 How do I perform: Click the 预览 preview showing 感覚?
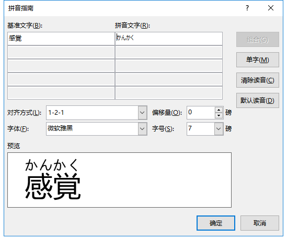pos(119,180)
